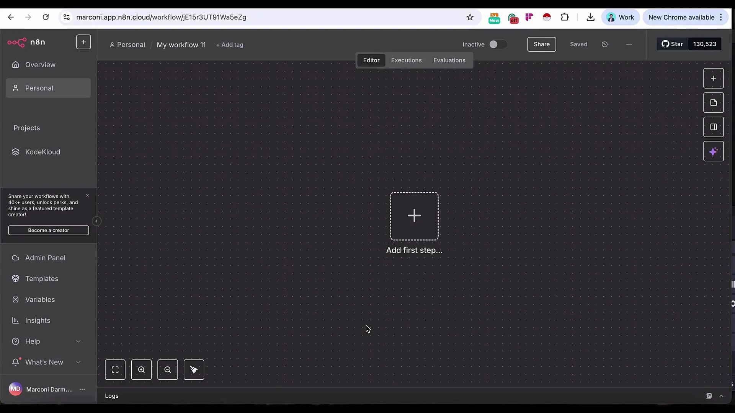Zoom in on the canvas
This screenshot has width=735, height=413.
click(142, 370)
